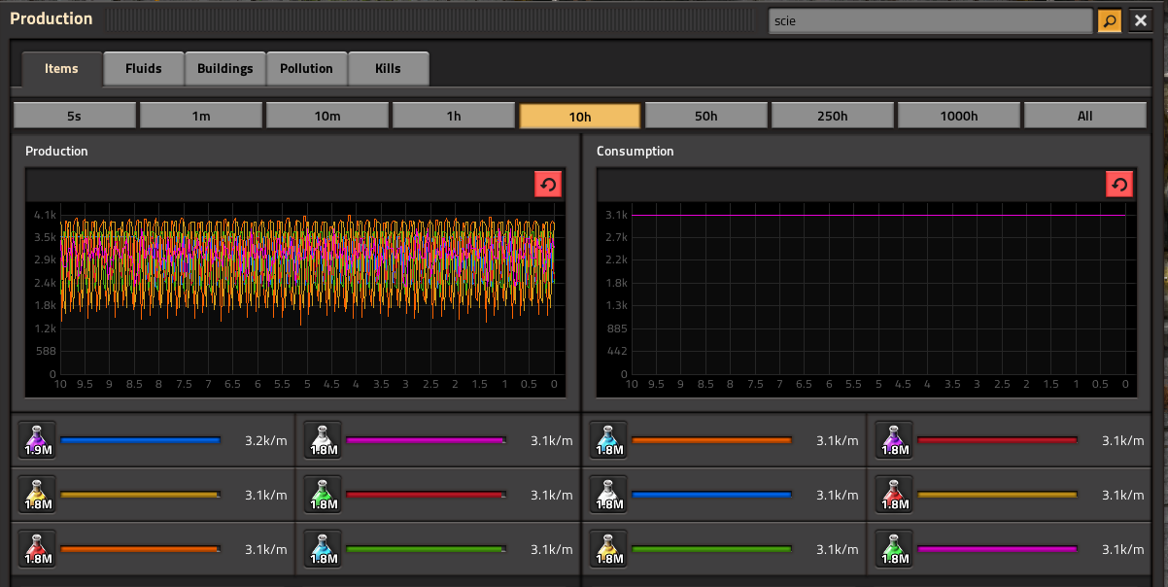Click the red science pack icon under Production
The width and height of the screenshot is (1168, 587).
point(38,549)
